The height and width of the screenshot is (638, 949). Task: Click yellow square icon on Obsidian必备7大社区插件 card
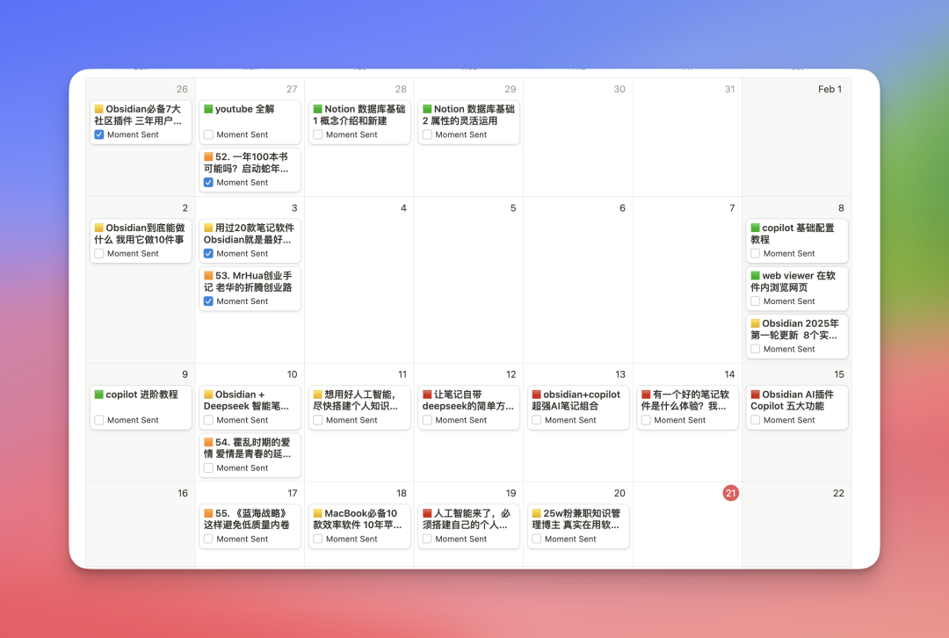tap(99, 110)
